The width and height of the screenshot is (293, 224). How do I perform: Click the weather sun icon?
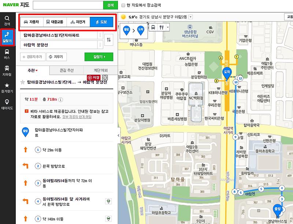123,17
